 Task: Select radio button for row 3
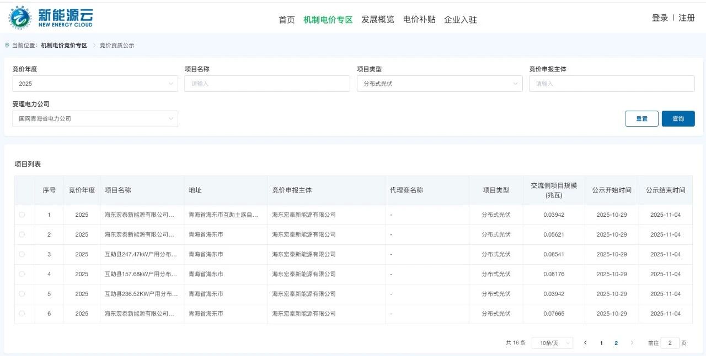pyautogui.click(x=22, y=255)
